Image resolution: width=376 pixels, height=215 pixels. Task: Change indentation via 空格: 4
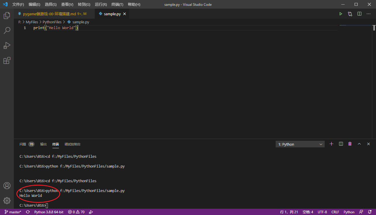coord(308,212)
